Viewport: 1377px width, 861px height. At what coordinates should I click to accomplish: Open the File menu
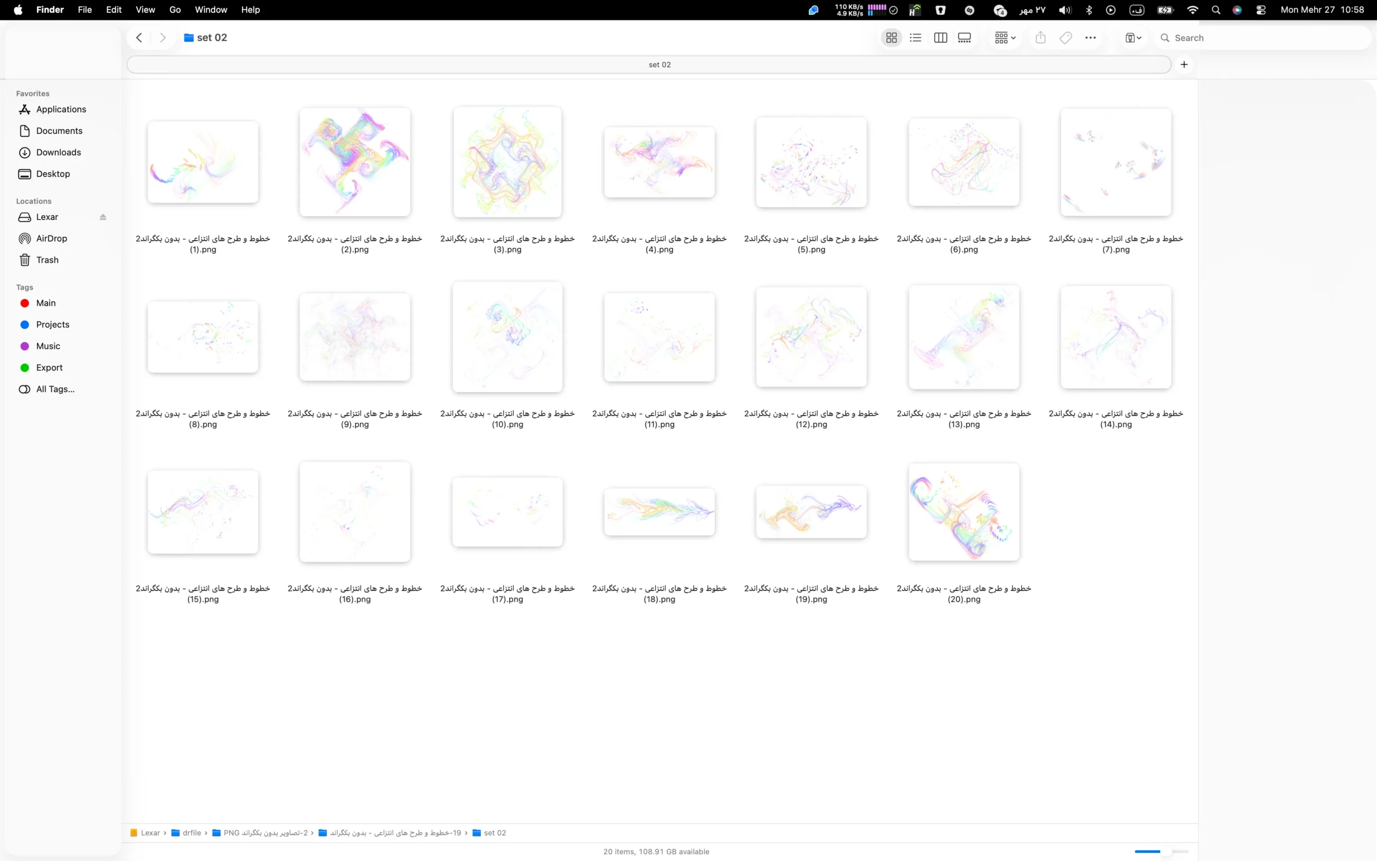85,10
